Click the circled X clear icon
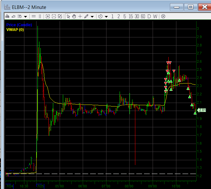 163,16
